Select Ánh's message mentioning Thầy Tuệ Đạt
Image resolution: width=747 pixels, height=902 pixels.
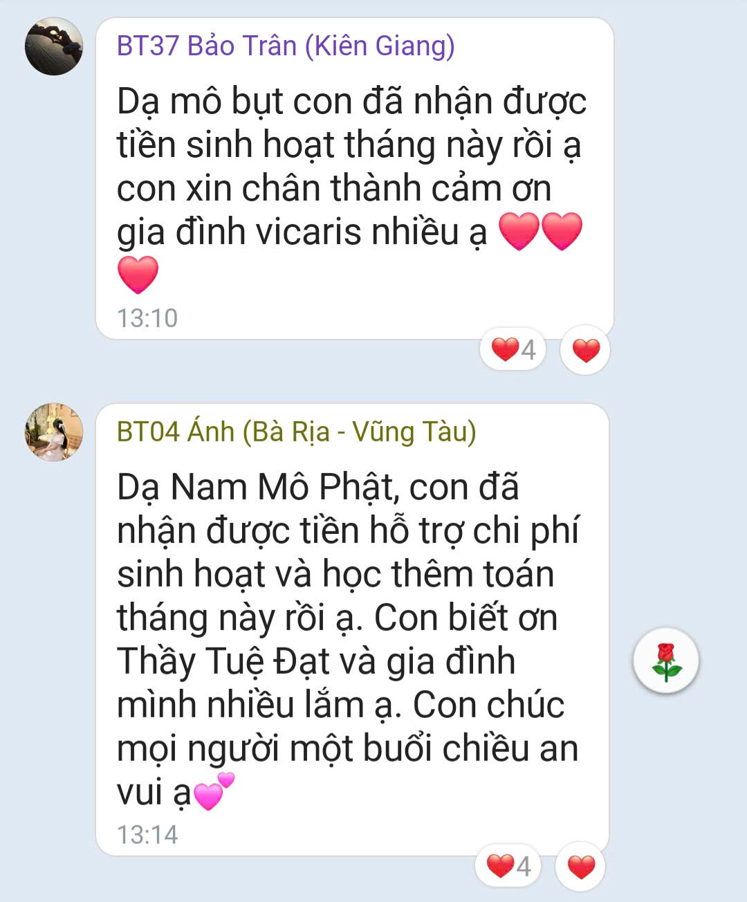click(x=352, y=629)
